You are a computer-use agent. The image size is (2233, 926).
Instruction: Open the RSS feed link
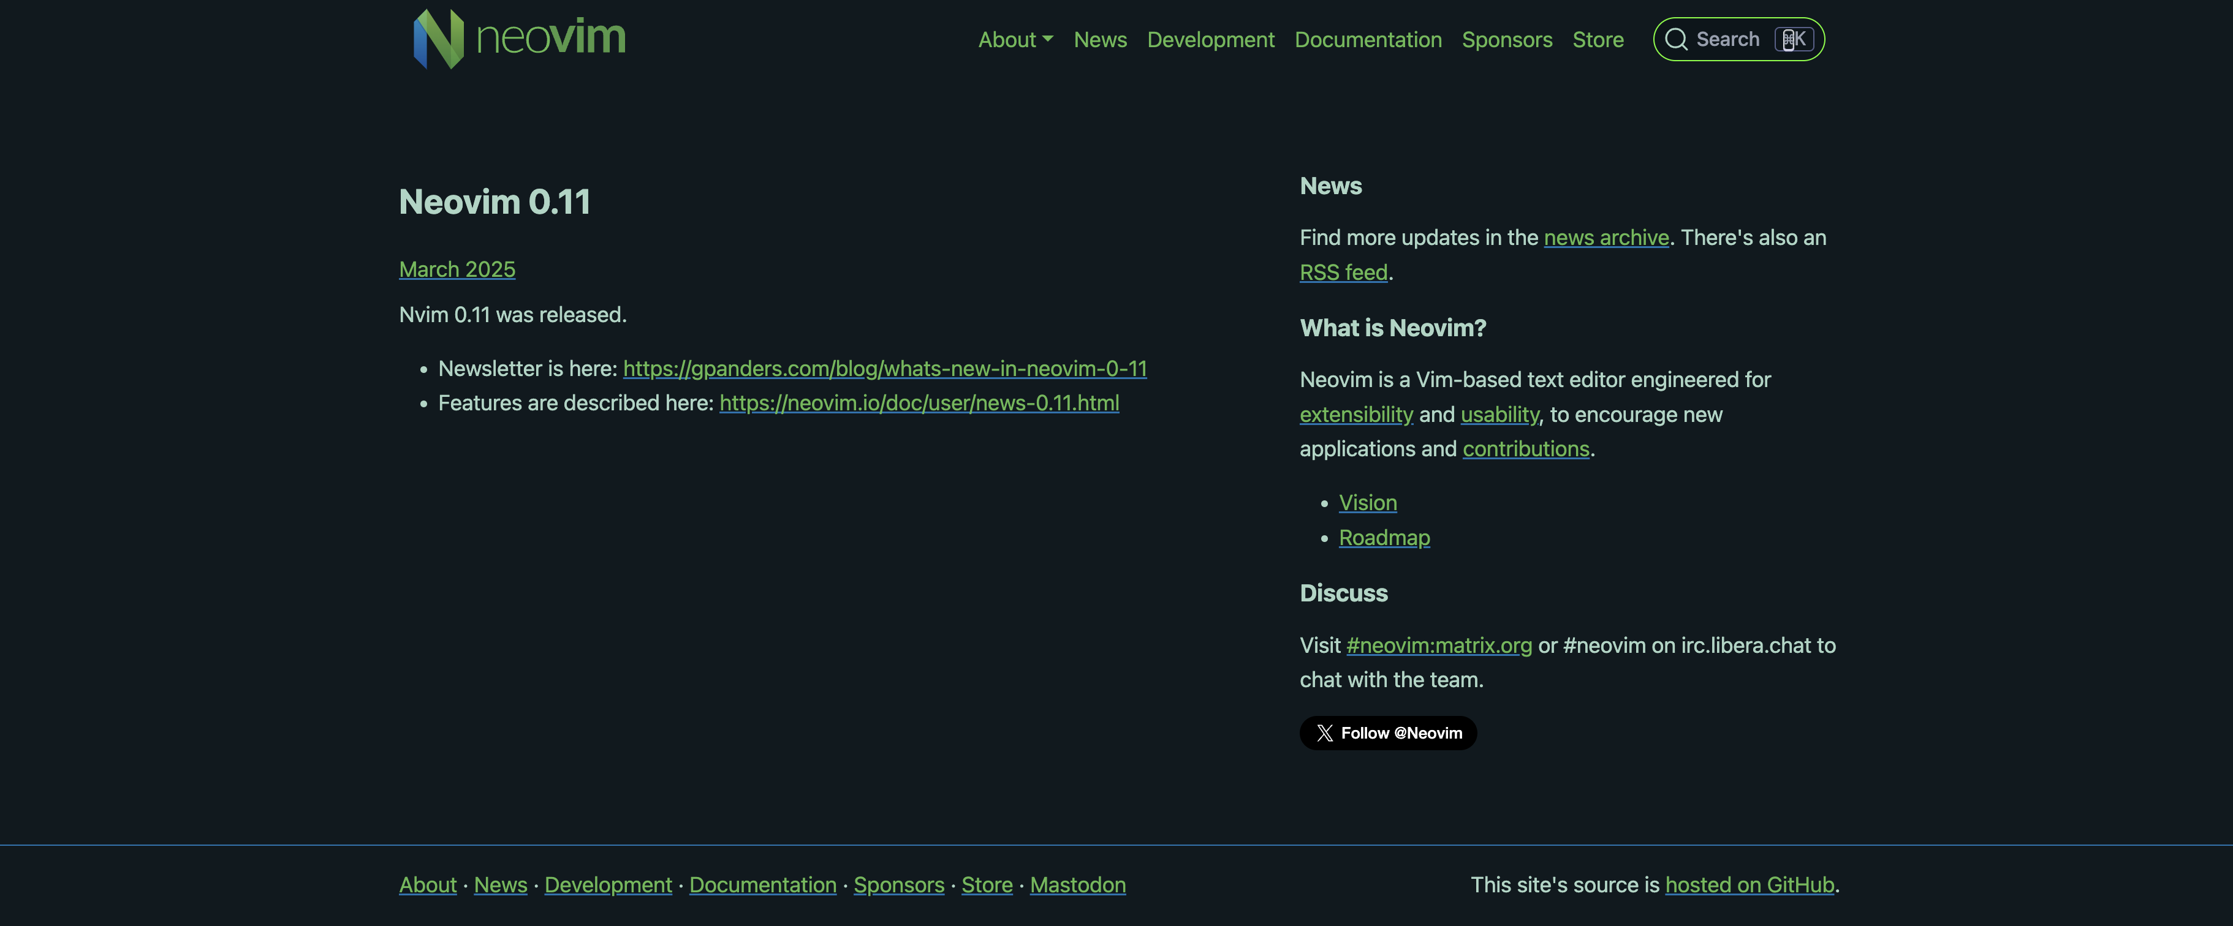point(1344,272)
